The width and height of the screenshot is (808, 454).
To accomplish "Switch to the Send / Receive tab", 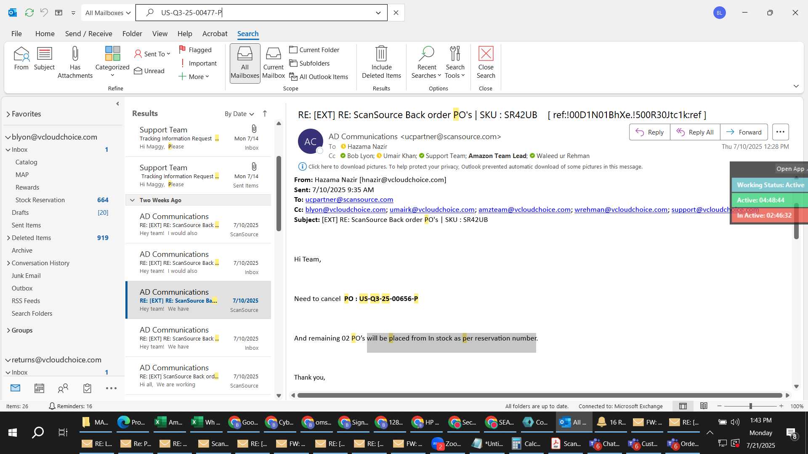I will (x=88, y=34).
